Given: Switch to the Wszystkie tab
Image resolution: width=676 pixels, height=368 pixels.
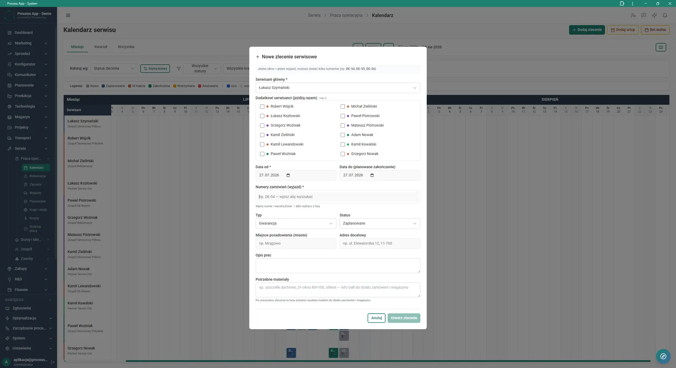Looking at the screenshot, I should pyautogui.click(x=126, y=47).
